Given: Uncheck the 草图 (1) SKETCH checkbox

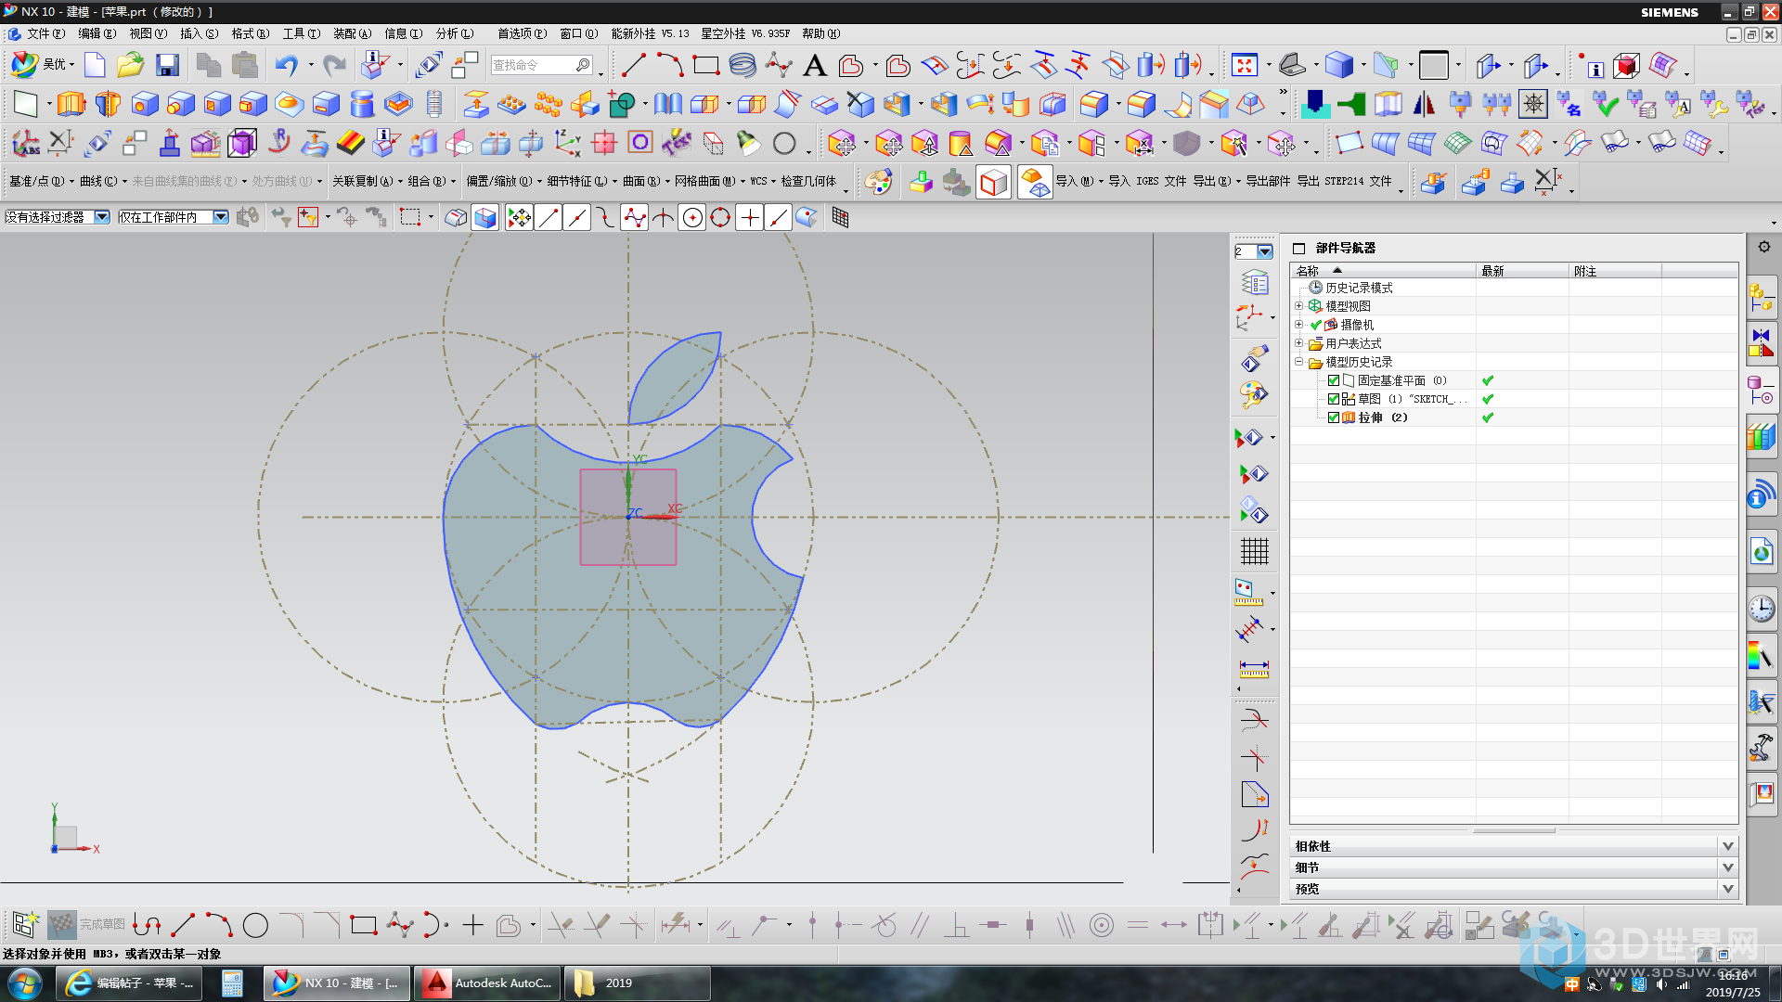Looking at the screenshot, I should (1334, 399).
